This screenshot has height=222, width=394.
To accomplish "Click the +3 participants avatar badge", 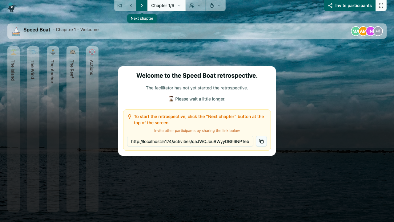I will pyautogui.click(x=378, y=31).
